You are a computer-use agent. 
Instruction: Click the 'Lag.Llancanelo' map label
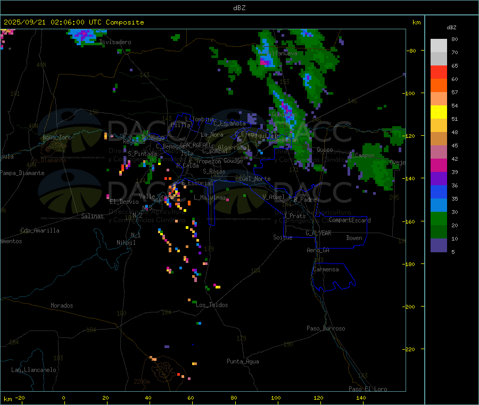(34, 370)
